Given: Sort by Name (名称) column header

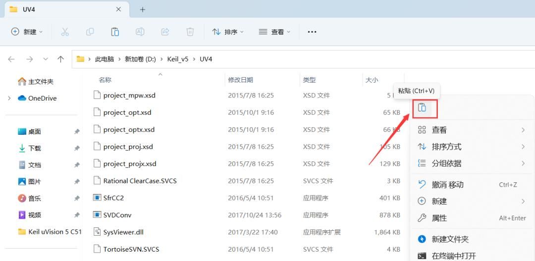Looking at the screenshot, I should tap(105, 80).
